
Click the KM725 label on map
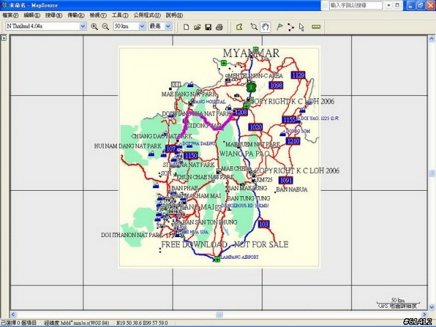(264, 180)
